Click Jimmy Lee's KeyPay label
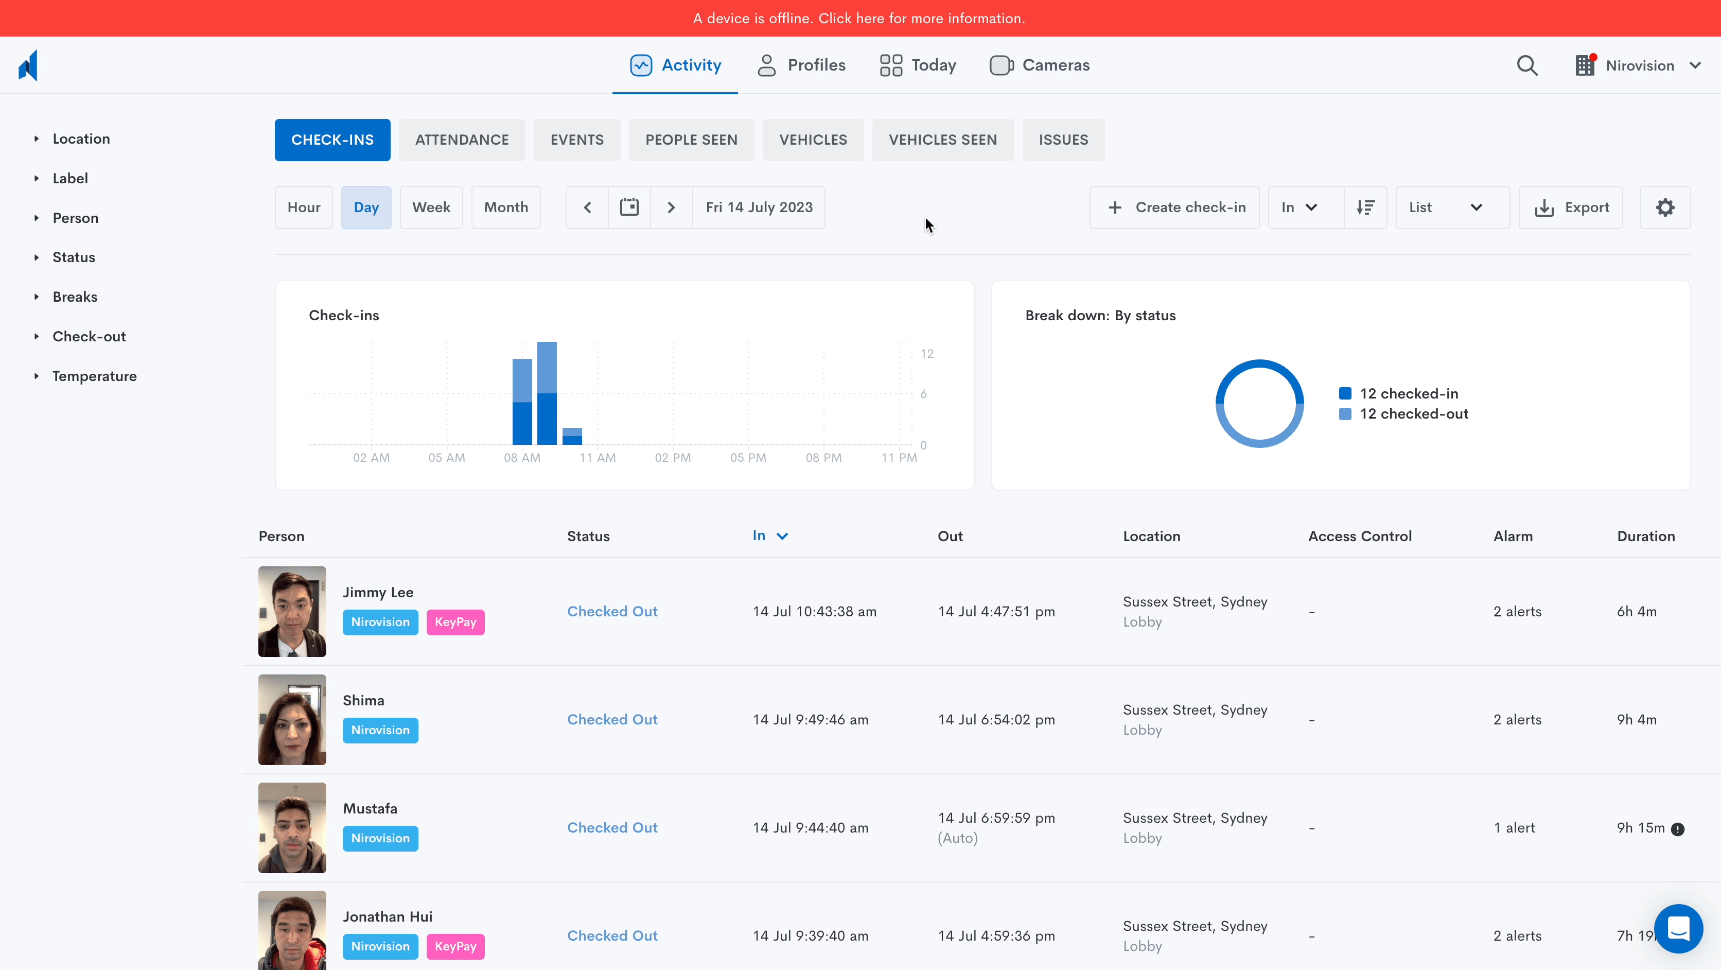 455,622
